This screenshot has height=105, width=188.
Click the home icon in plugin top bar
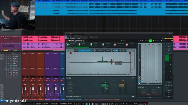[161, 41]
